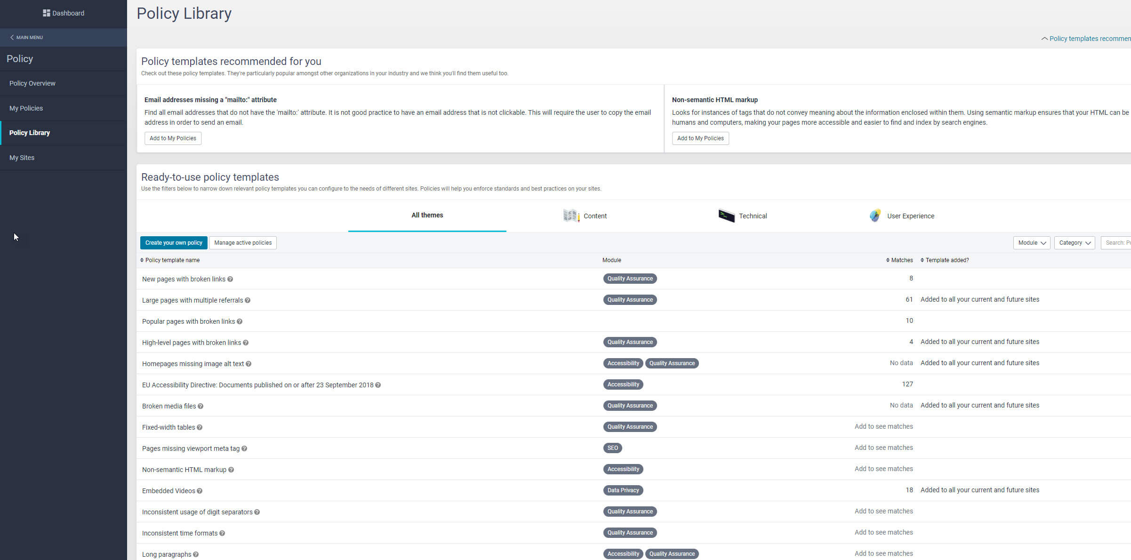Click the Content theme icon
This screenshot has width=1131, height=560.
pos(571,216)
